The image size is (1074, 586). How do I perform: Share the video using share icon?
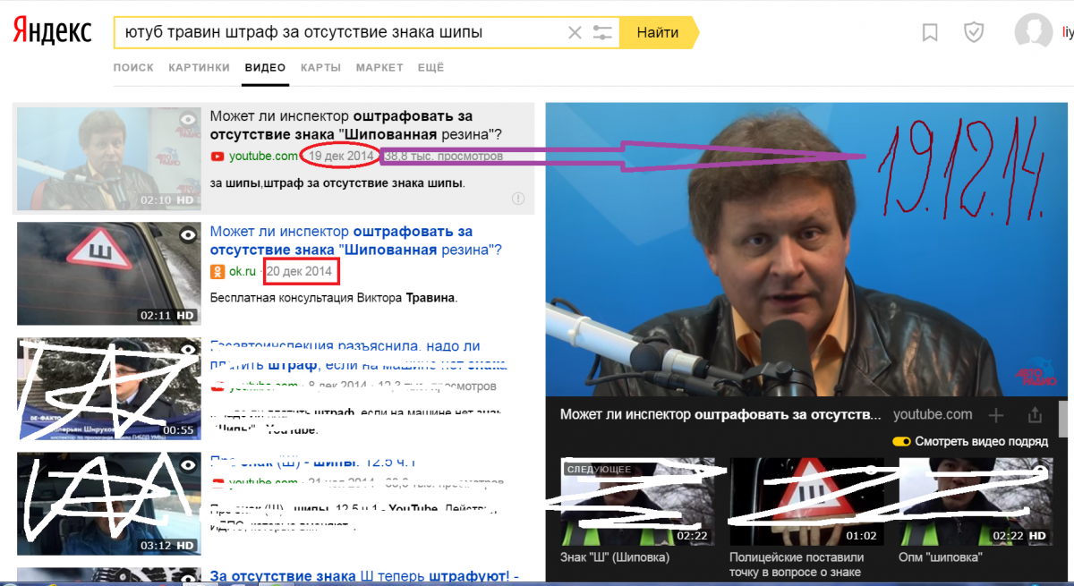click(x=1036, y=415)
